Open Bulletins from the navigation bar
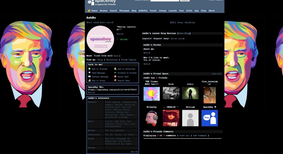Image resolution: width=283 pixels, height=154 pixels. pos(143,11)
